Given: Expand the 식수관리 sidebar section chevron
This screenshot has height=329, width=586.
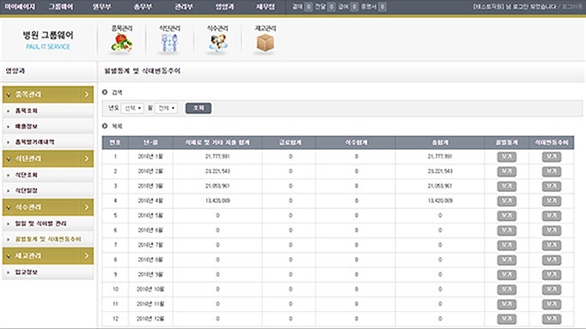Looking at the screenshot, I should (x=87, y=207).
